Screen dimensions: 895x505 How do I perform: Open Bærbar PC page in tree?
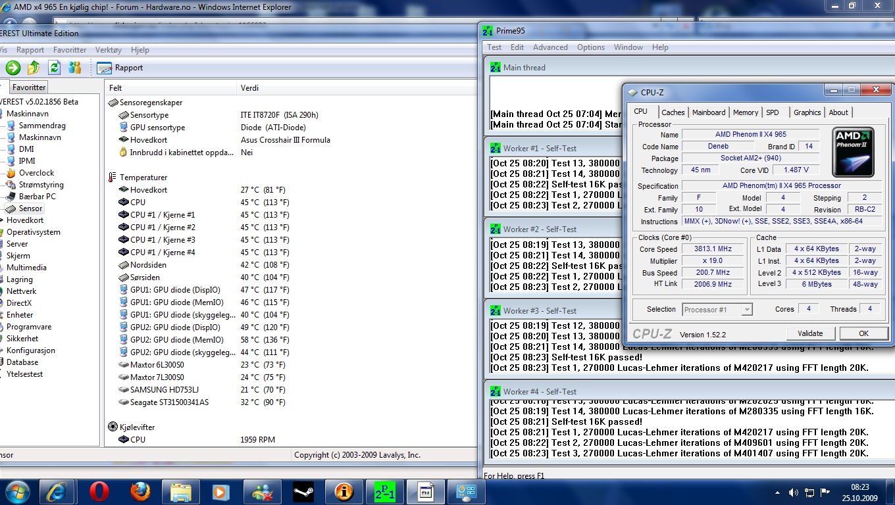(x=37, y=197)
